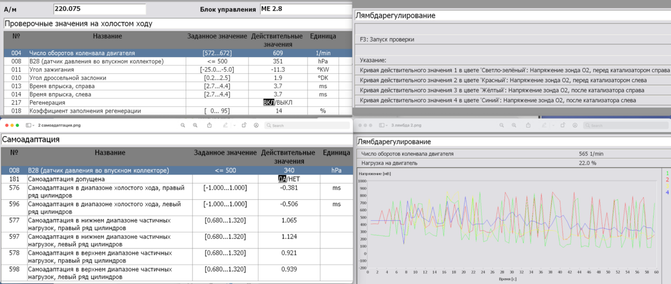Click the А/м field showing 220.075
The width and height of the screenshot is (671, 284).
tap(99, 9)
